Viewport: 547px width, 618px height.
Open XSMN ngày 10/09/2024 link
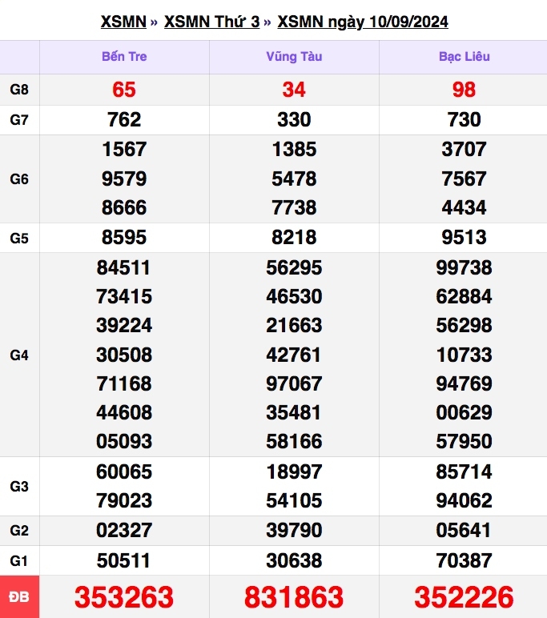coord(363,22)
